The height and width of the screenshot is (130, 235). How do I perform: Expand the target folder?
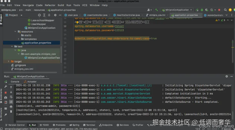point(9,61)
